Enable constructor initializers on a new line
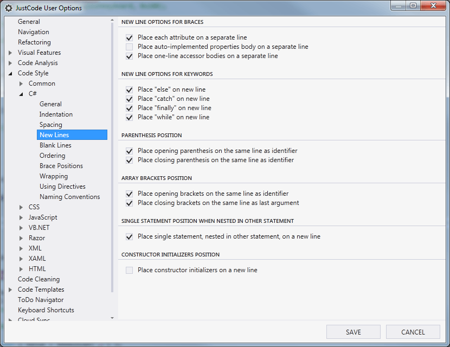 click(130, 270)
